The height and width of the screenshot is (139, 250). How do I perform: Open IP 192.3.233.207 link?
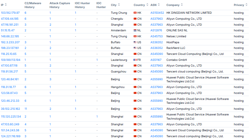(10, 42)
